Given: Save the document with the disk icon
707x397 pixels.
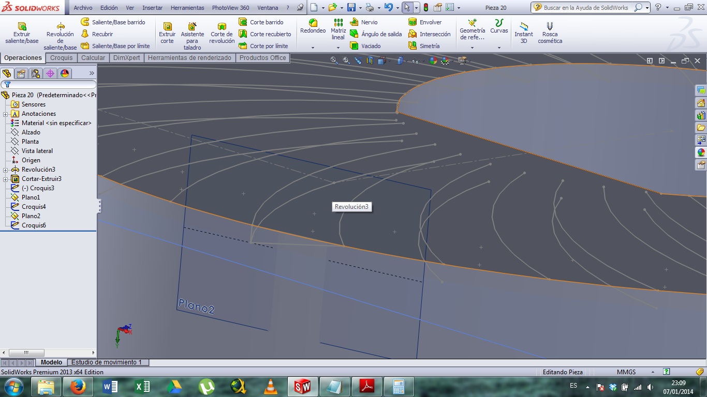Looking at the screenshot, I should tap(351, 8).
